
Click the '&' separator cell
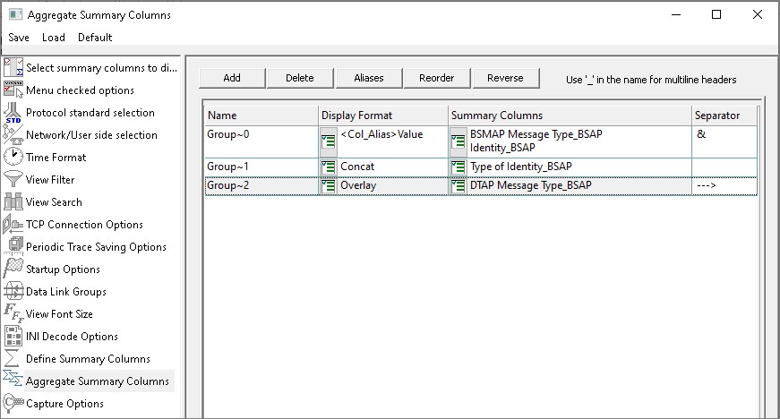(x=724, y=141)
